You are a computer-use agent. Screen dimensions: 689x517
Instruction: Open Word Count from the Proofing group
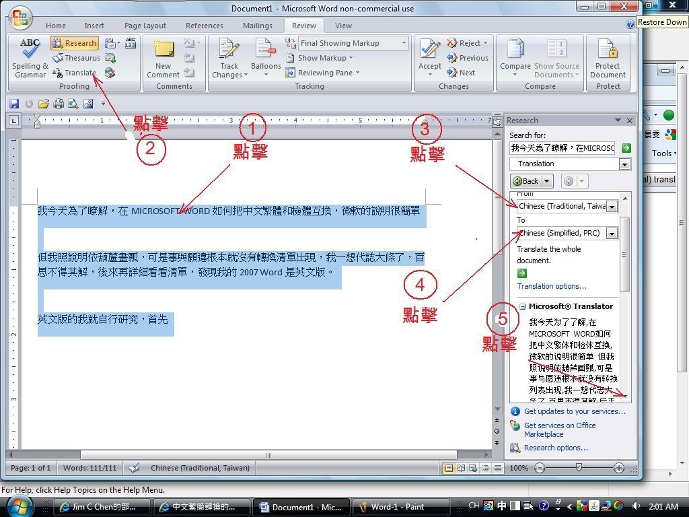tap(131, 42)
